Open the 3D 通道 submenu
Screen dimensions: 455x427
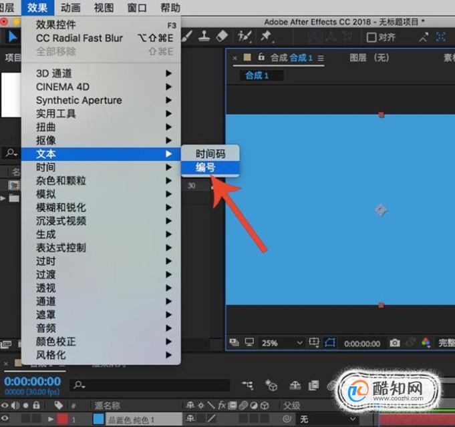click(101, 73)
